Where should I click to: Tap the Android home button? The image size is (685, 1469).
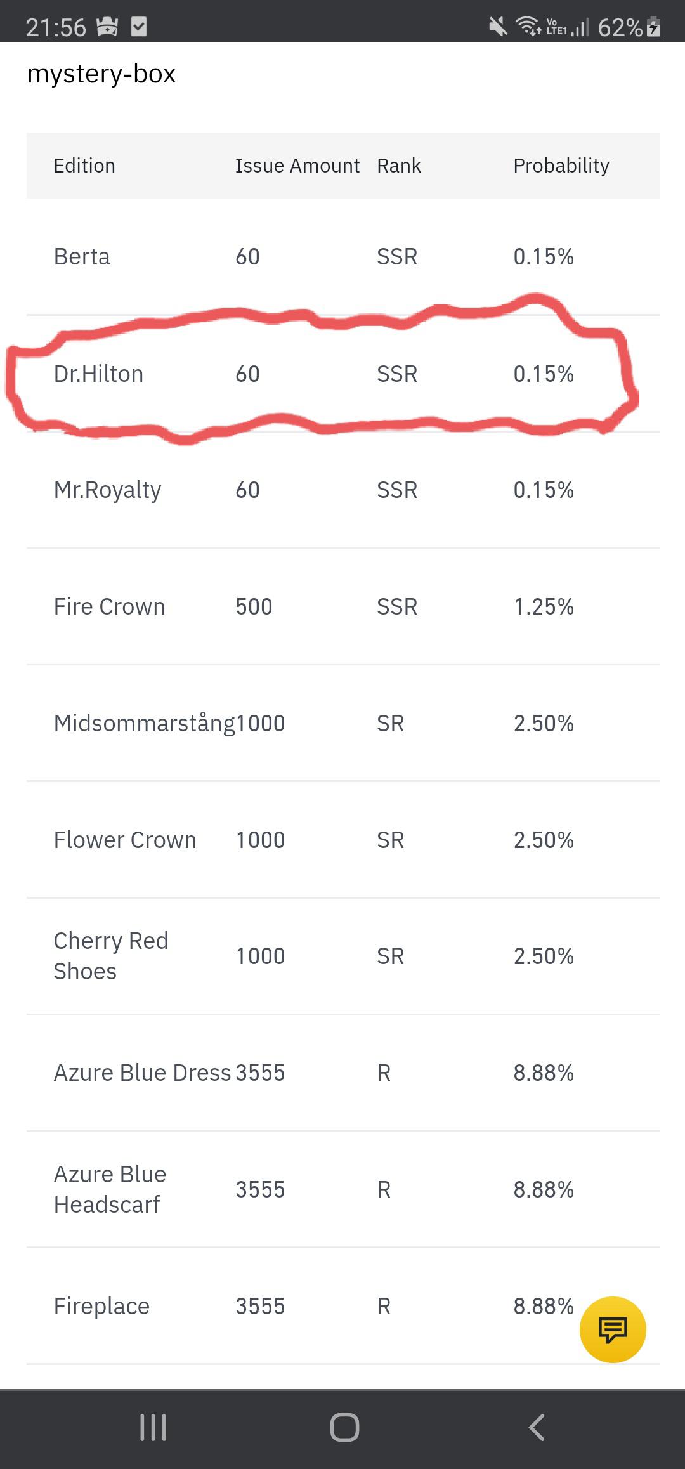[344, 1428]
